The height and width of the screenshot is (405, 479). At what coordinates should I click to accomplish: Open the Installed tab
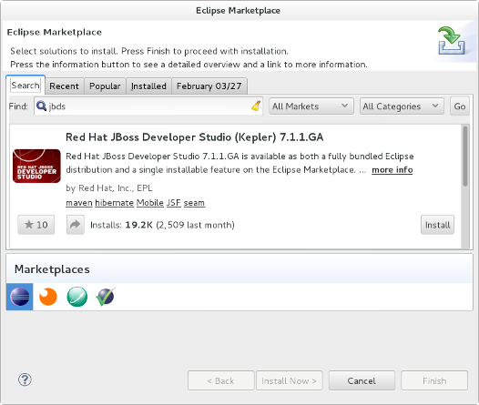pyautogui.click(x=148, y=86)
